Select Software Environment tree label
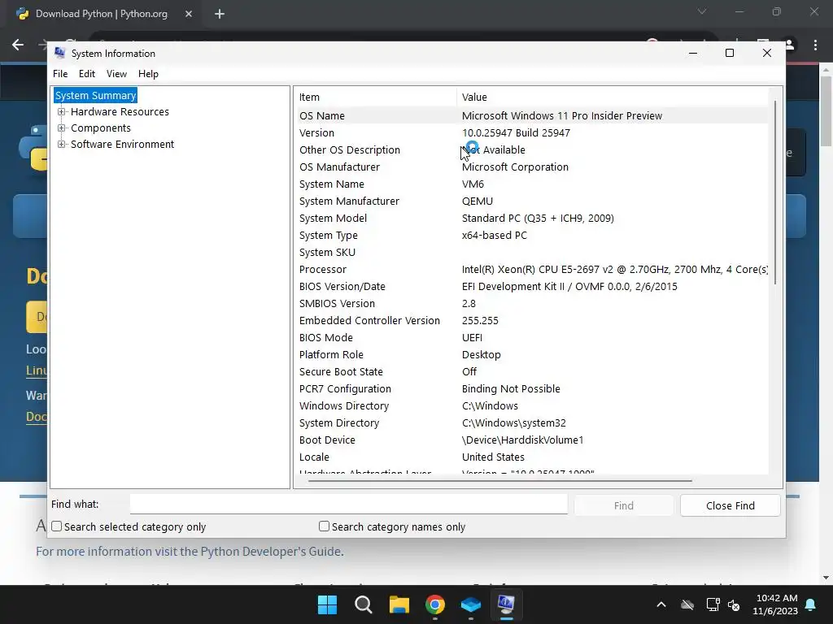 click(122, 145)
